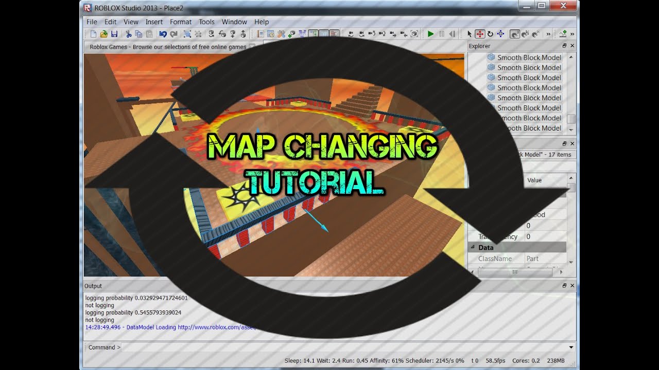Close the Output panel
The image size is (659, 370).
click(x=572, y=285)
